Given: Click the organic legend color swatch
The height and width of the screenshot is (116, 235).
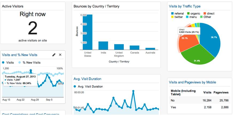Looking at the screenshot, I should [189, 14].
